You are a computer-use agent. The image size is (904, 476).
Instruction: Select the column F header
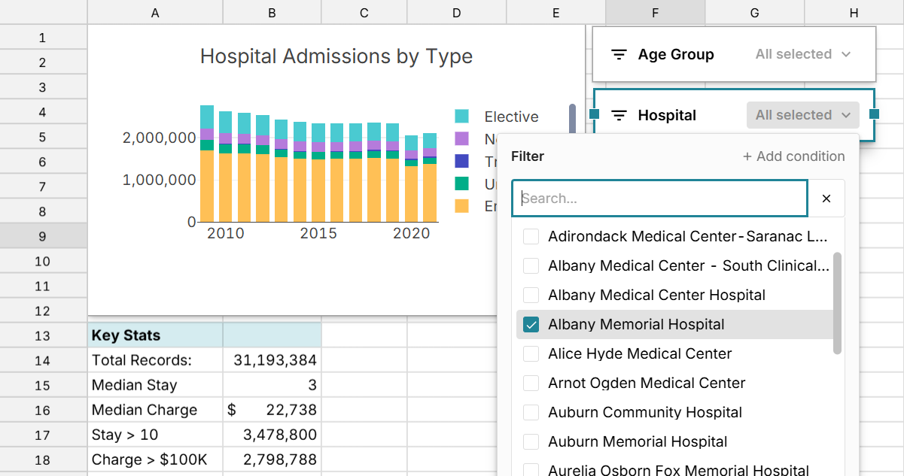click(x=654, y=12)
